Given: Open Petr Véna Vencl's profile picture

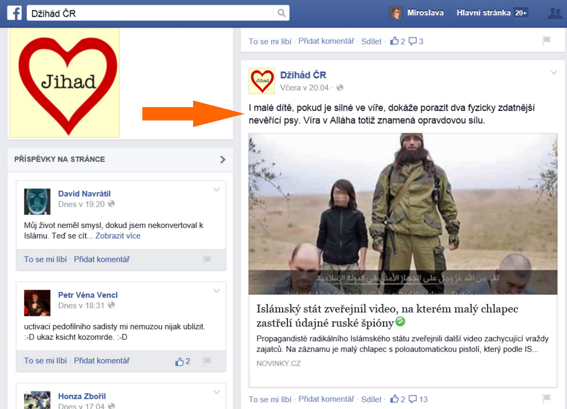Looking at the screenshot, I should [37, 303].
